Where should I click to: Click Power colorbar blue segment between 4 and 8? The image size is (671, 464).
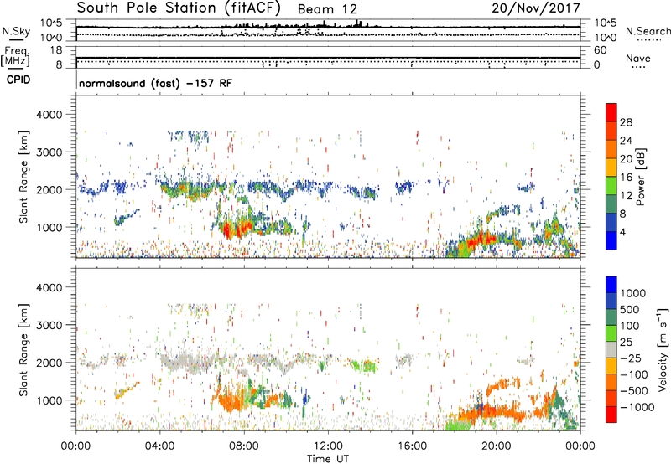point(611,223)
